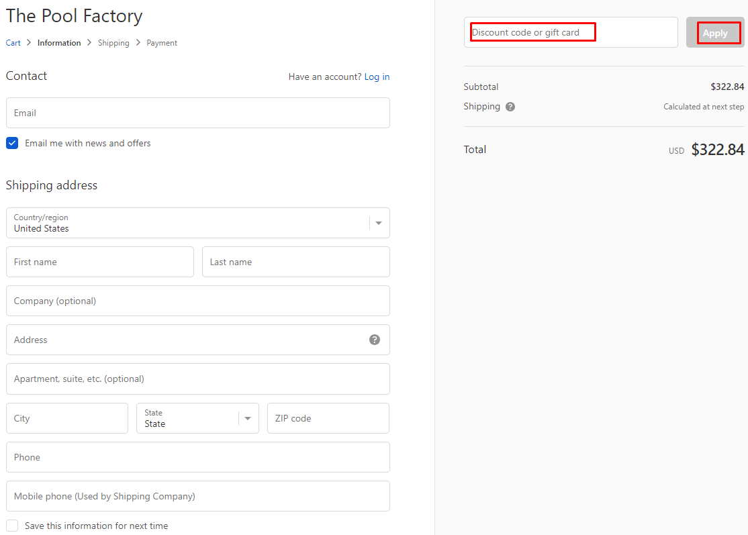Select the Payment breadcrumb step
The image size is (748, 535).
(x=162, y=43)
